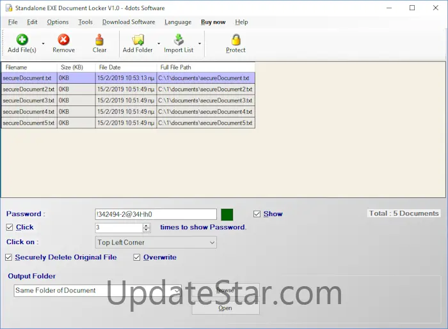Click the application icon in title bar
This screenshot has height=329, width=448.
9,8
